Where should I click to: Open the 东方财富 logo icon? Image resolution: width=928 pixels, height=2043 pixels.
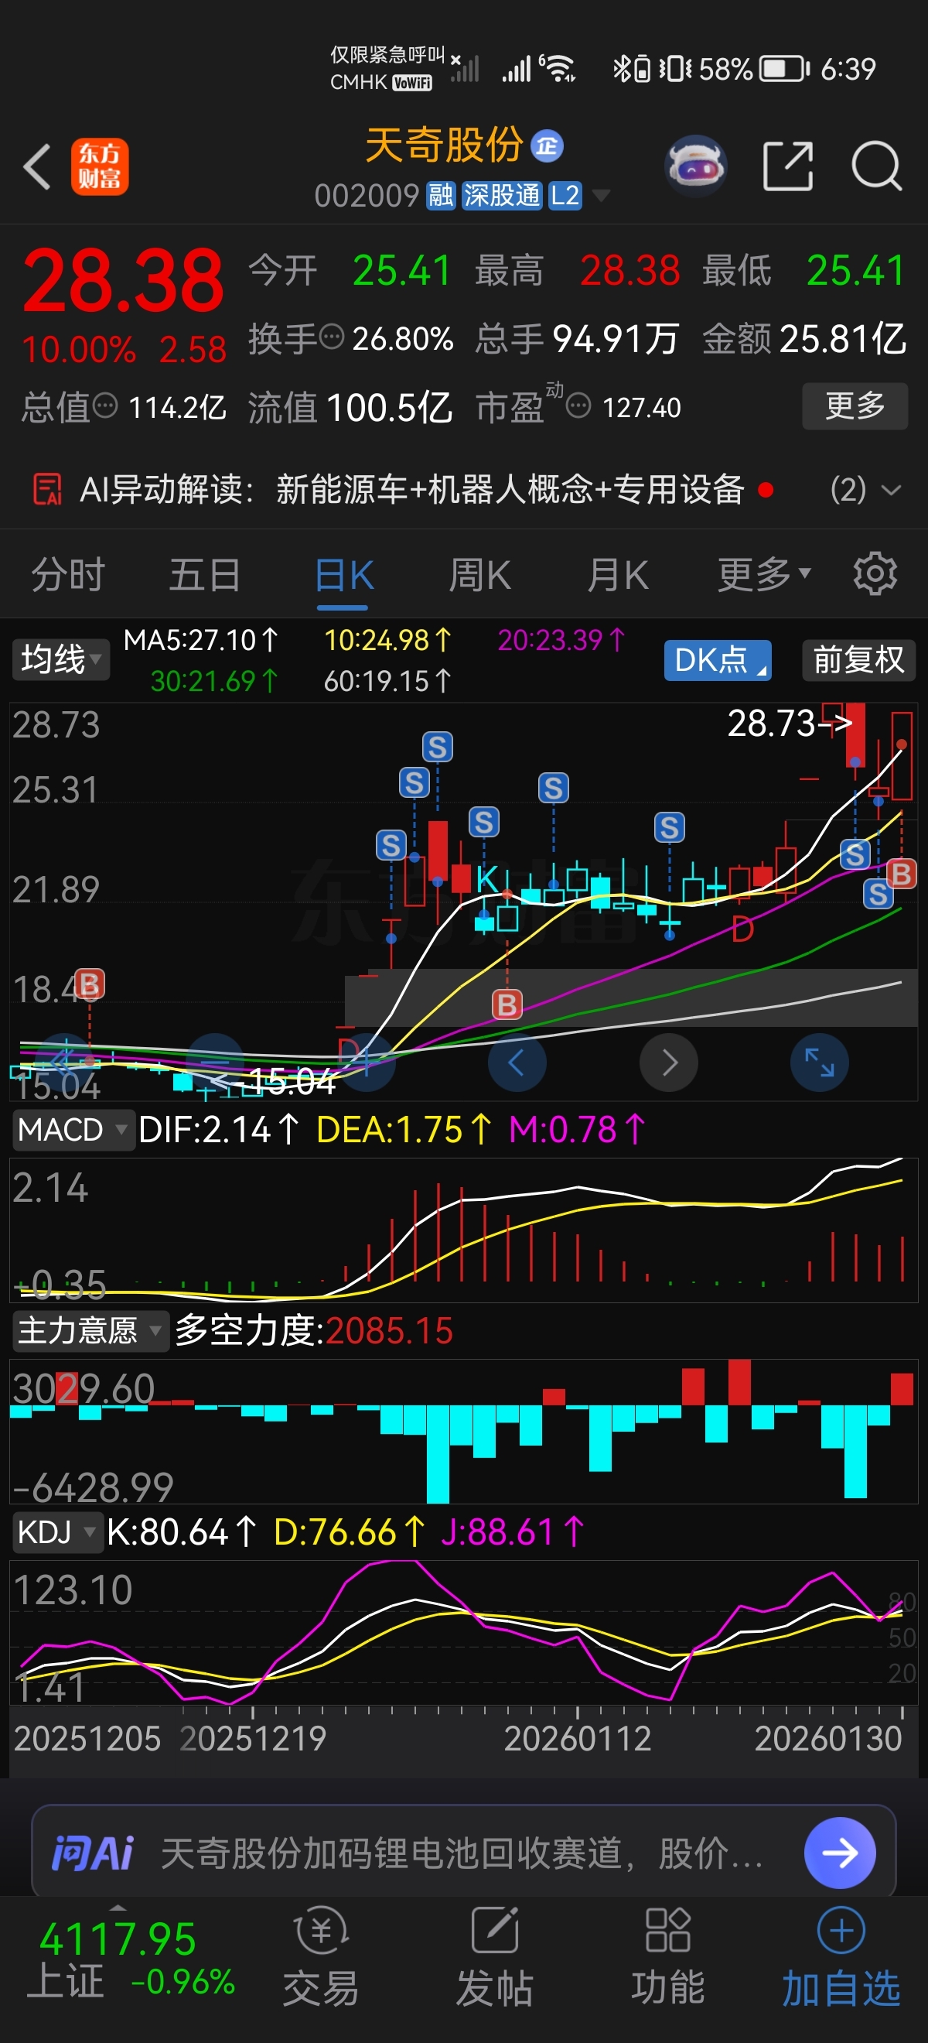click(100, 166)
